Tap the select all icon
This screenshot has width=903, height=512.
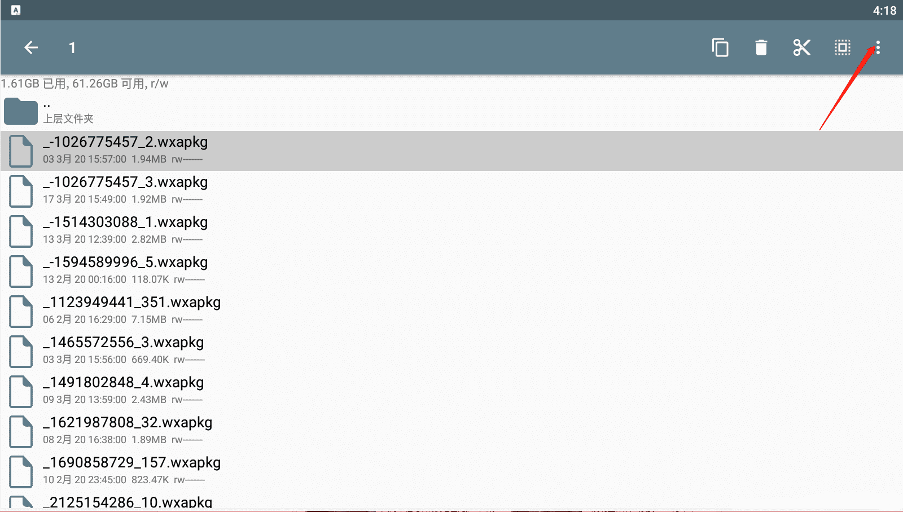[x=843, y=48]
